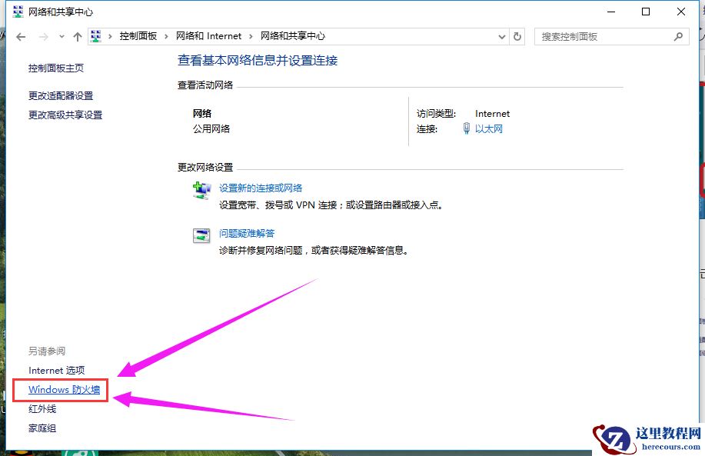This screenshot has height=456, width=705.
Task: Open Internet 选项
Action: pyautogui.click(x=57, y=370)
